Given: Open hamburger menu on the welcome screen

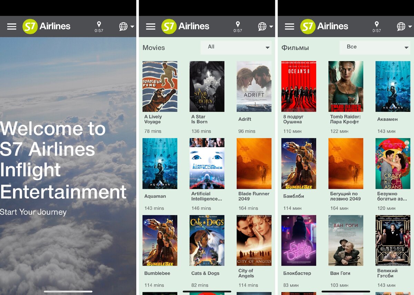Looking at the screenshot, I should (12, 27).
